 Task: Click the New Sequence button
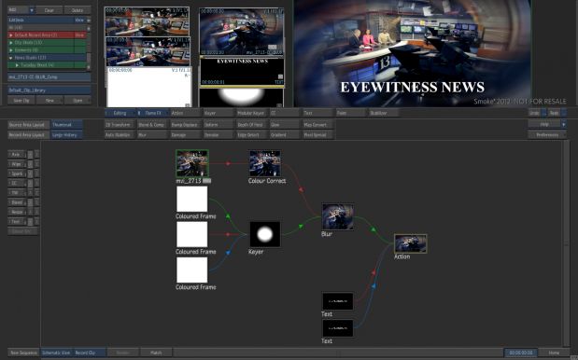click(x=23, y=353)
